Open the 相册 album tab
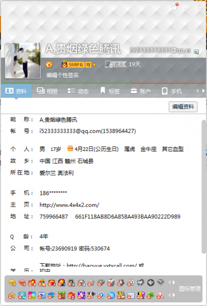This screenshot has height=306, width=207. point(47,91)
